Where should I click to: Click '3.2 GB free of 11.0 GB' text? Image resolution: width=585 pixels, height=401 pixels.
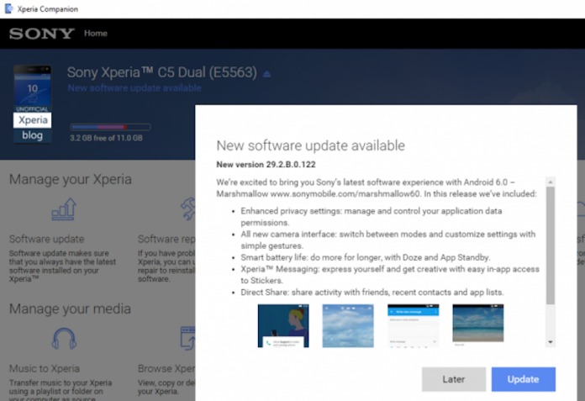106,138
